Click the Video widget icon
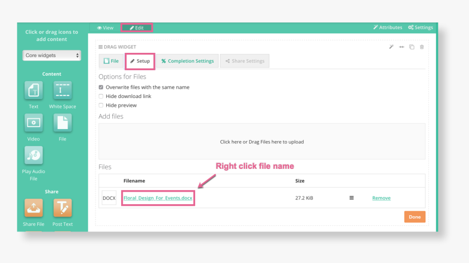This screenshot has width=469, height=263. [x=34, y=123]
